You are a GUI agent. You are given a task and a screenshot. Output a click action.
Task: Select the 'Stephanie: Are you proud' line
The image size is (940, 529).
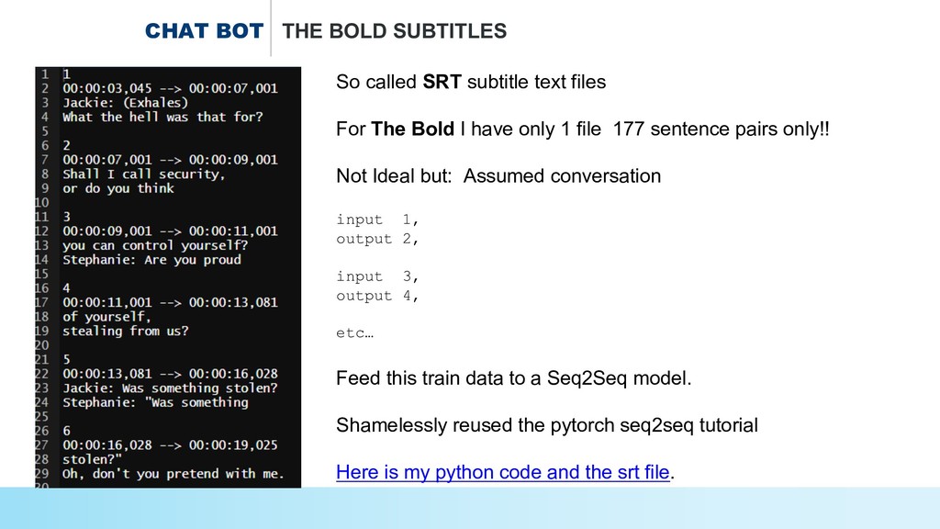(x=151, y=260)
